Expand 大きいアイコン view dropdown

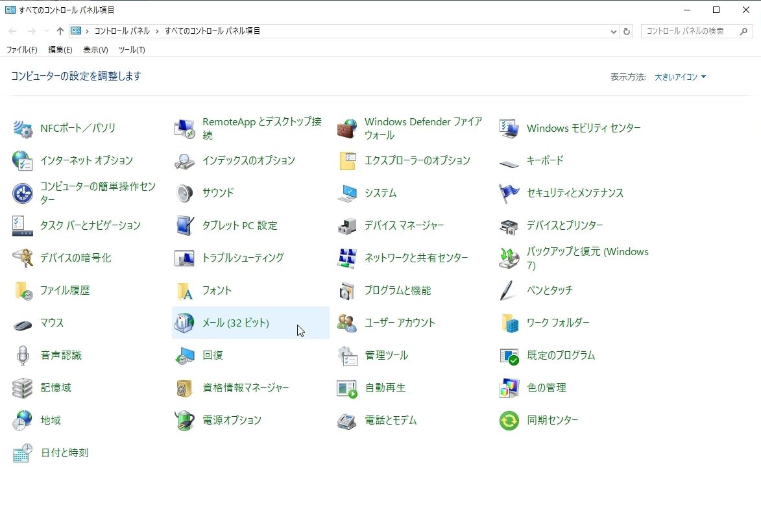click(x=680, y=77)
